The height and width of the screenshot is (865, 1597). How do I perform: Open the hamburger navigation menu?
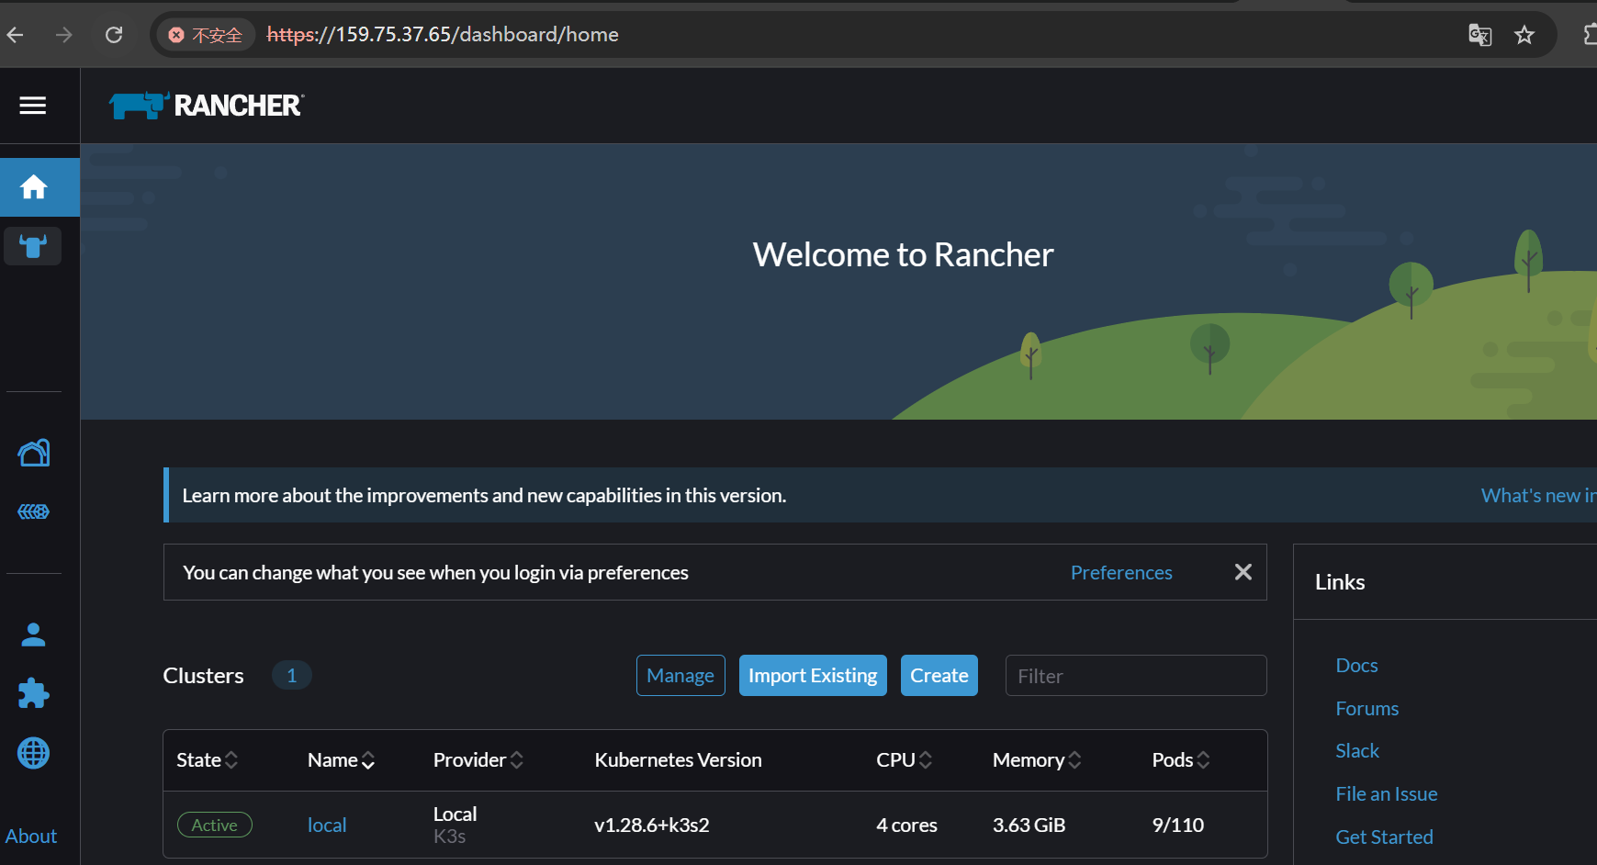pyautogui.click(x=33, y=106)
